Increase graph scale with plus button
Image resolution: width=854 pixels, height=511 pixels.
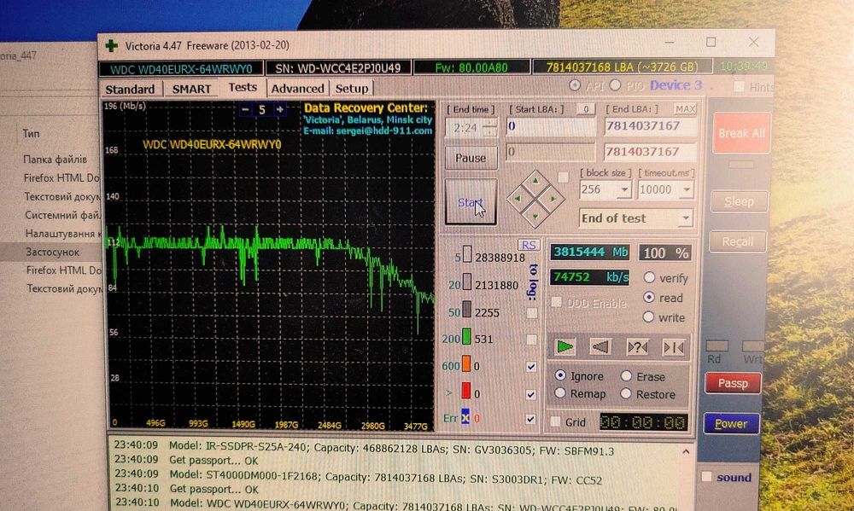click(x=279, y=109)
